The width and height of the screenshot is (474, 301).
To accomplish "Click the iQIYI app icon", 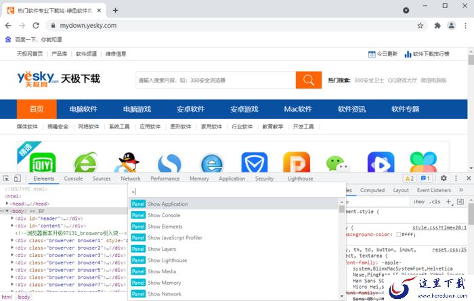I will [42, 163].
